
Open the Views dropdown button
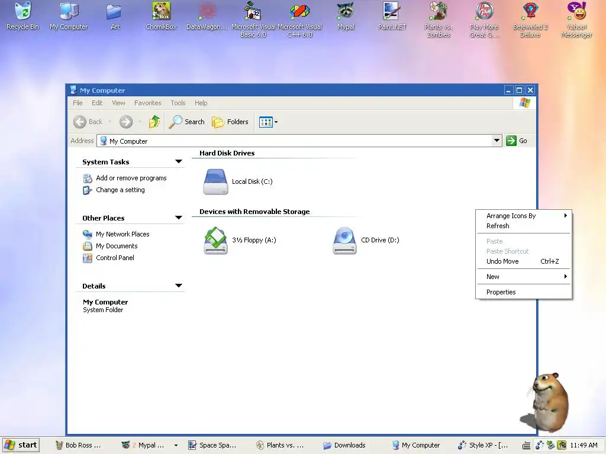coord(268,122)
